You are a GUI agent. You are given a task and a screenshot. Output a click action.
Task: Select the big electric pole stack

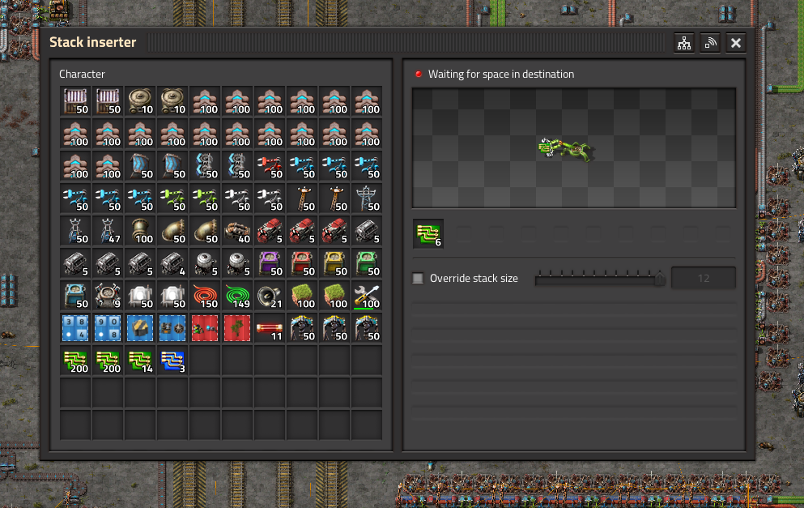[367, 198]
